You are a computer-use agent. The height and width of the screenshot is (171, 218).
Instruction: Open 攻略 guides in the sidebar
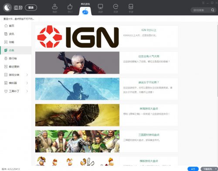16,42
